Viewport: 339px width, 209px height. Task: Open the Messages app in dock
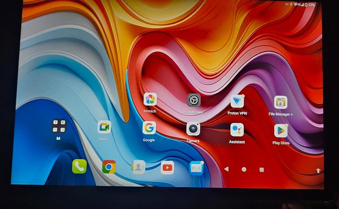point(197,168)
